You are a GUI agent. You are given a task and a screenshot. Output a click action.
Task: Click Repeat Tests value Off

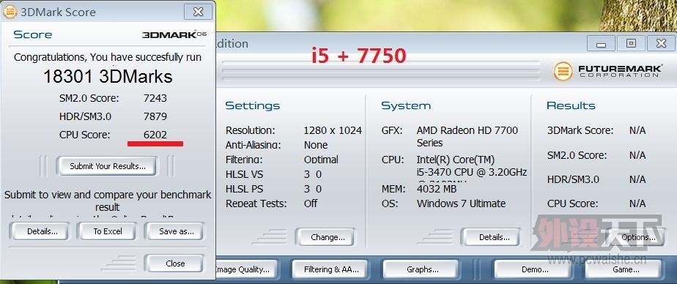tap(311, 203)
